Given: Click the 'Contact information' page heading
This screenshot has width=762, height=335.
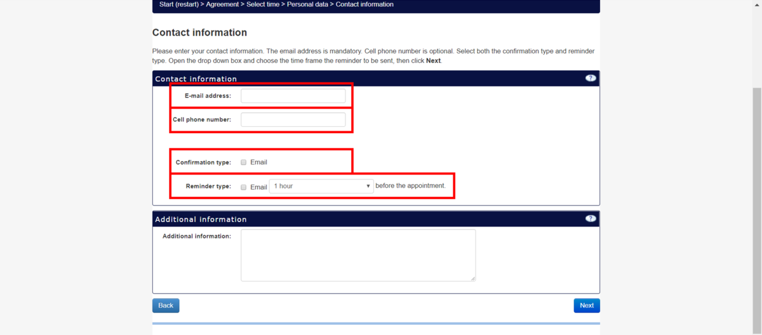Looking at the screenshot, I should [199, 32].
